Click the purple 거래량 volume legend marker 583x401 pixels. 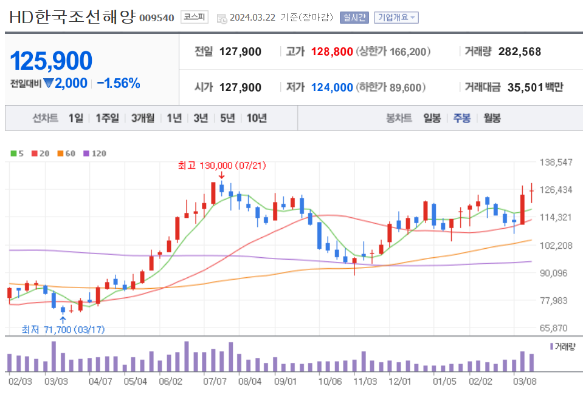(x=551, y=346)
